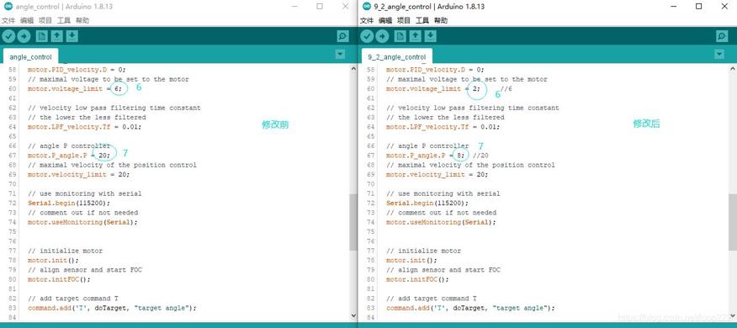The height and width of the screenshot is (328, 737).
Task: Click Save sketch icon in angle_control window
Action: [x=72, y=36]
